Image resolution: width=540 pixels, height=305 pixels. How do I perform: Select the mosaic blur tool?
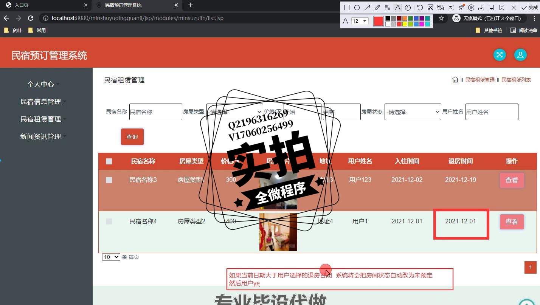pyautogui.click(x=387, y=8)
